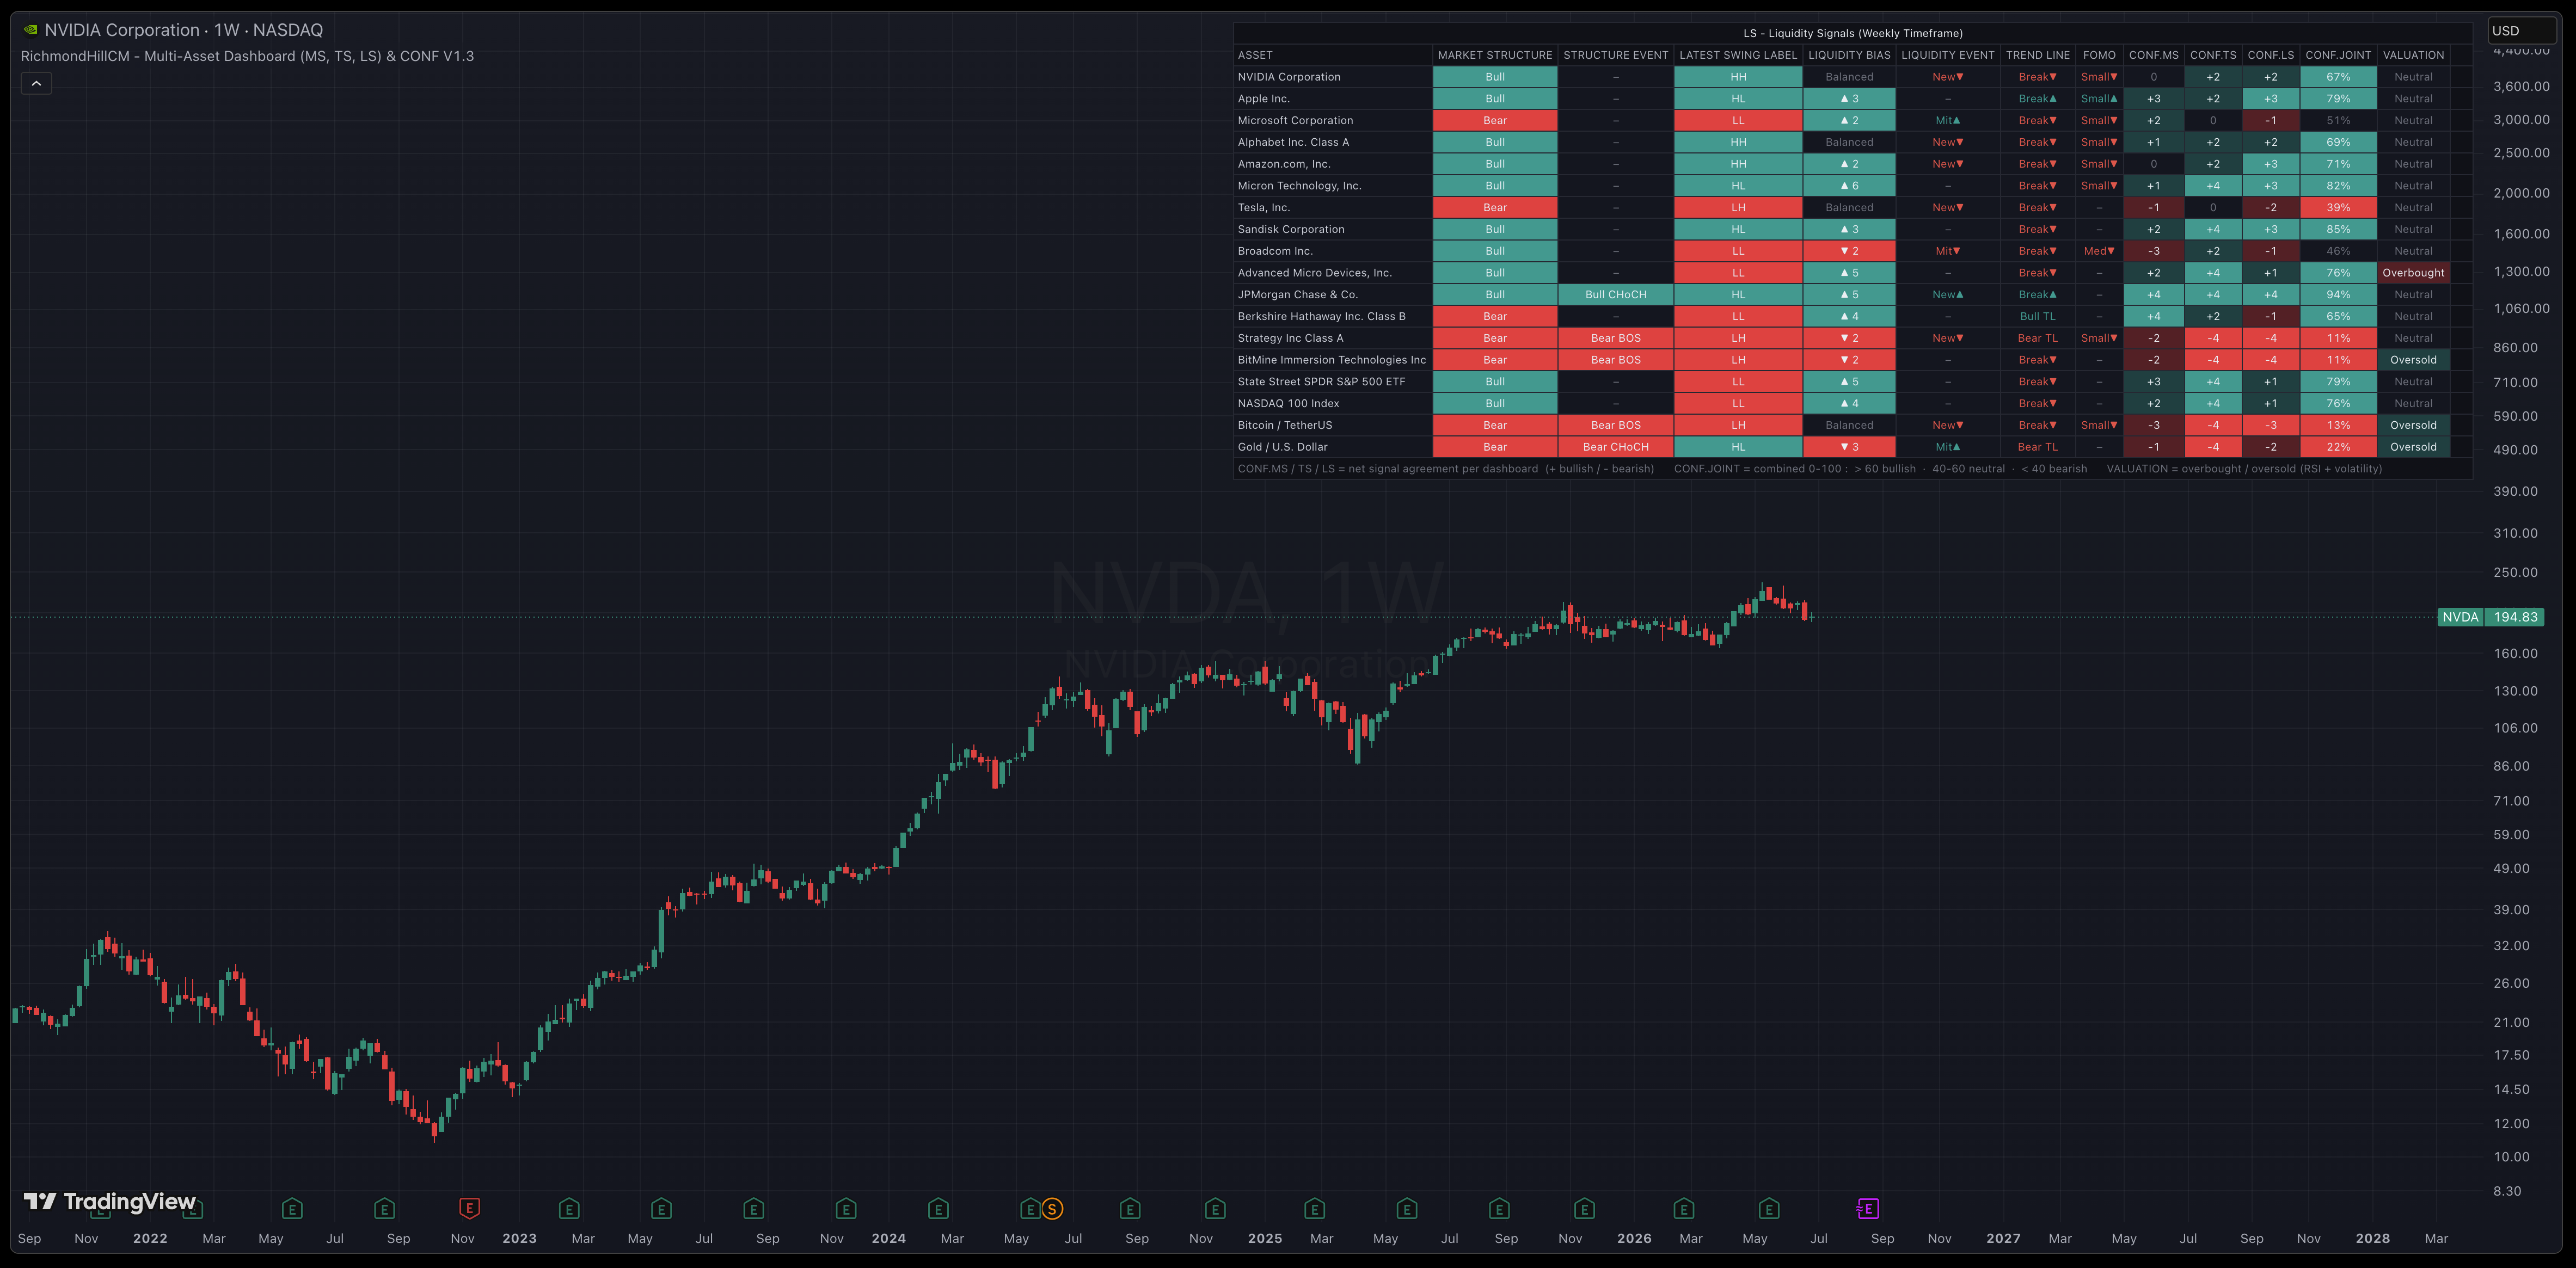Click the TradingView logo
This screenshot has width=2576, height=1268.
point(110,1201)
